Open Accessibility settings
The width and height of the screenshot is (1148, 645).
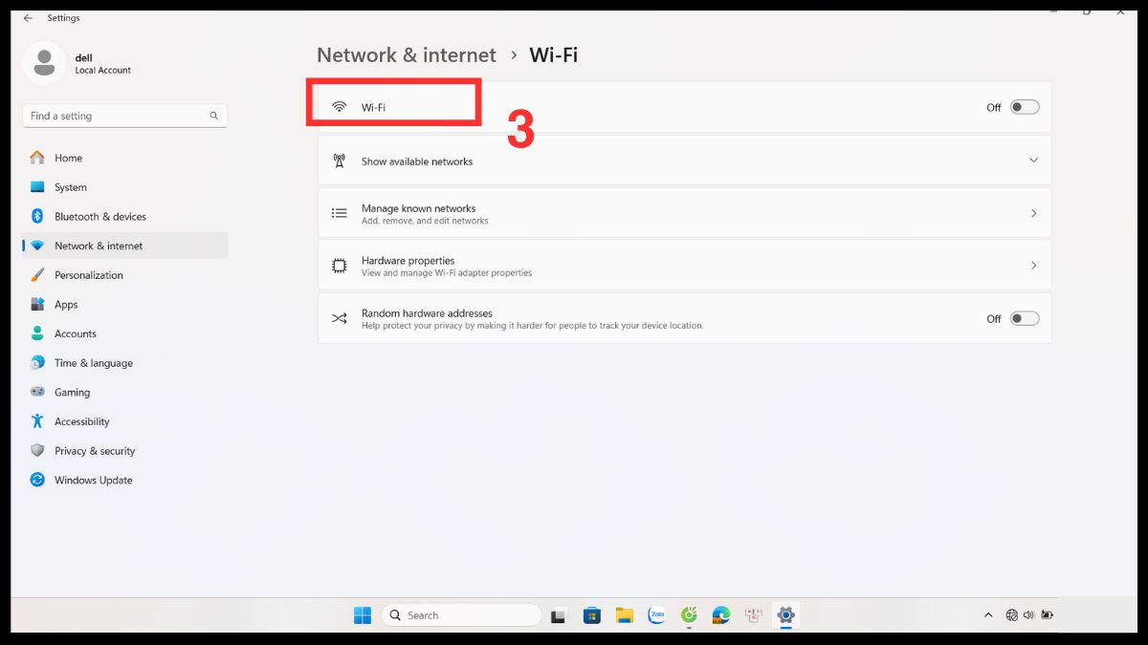81,420
